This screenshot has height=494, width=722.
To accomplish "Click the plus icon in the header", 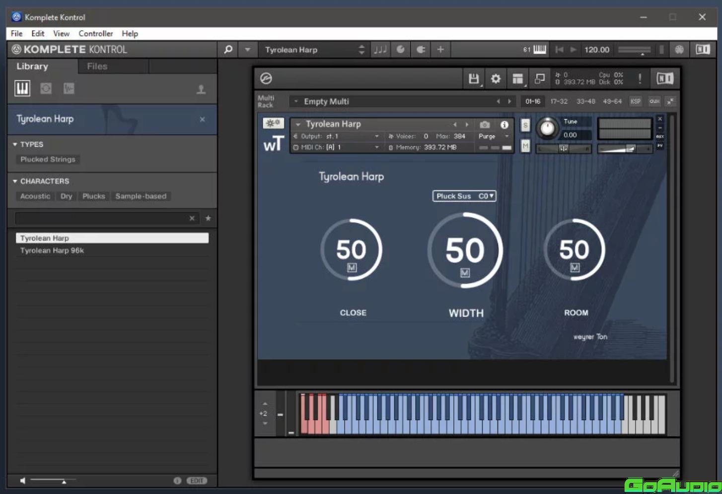I will 440,50.
